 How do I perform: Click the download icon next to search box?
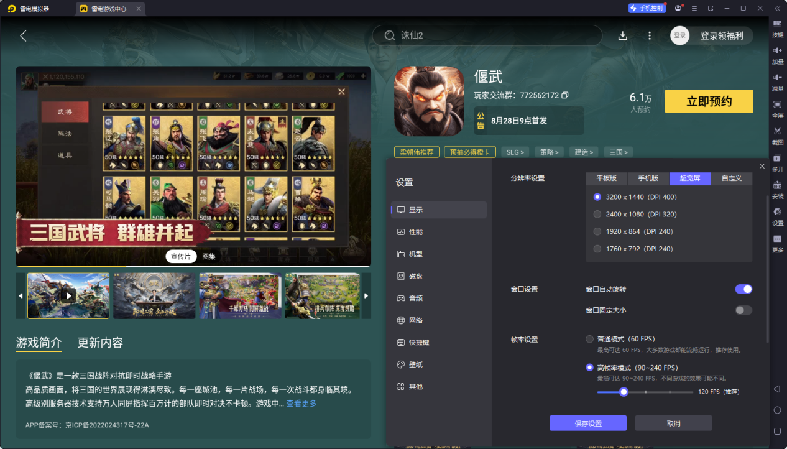pyautogui.click(x=622, y=35)
